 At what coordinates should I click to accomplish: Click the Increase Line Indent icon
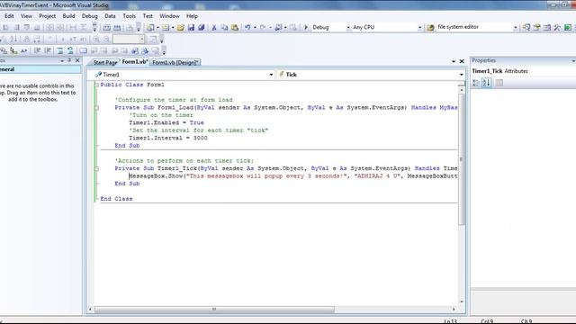[x=48, y=50]
